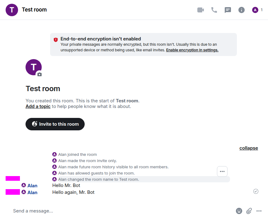Open the emoji picker

[x=239, y=211]
